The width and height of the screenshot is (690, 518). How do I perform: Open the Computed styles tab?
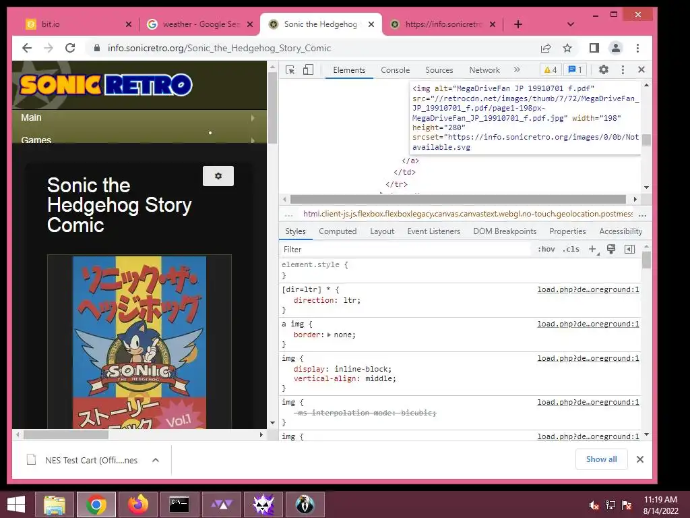(x=338, y=231)
